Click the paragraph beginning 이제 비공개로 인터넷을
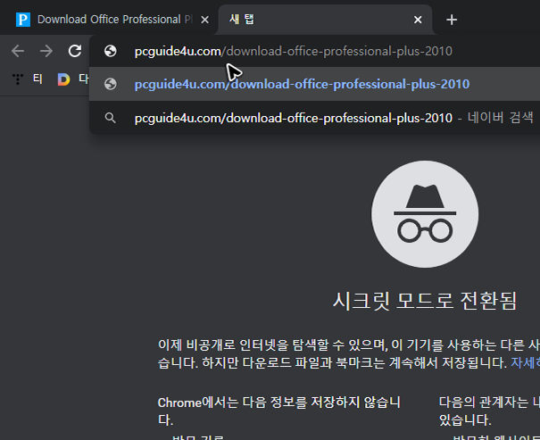540x440 pixels. click(349, 353)
